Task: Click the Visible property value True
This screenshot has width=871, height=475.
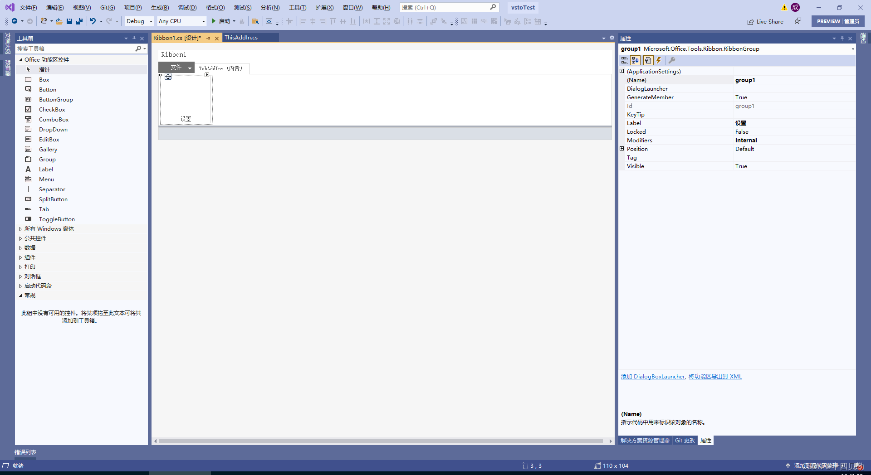Action: coord(794,166)
